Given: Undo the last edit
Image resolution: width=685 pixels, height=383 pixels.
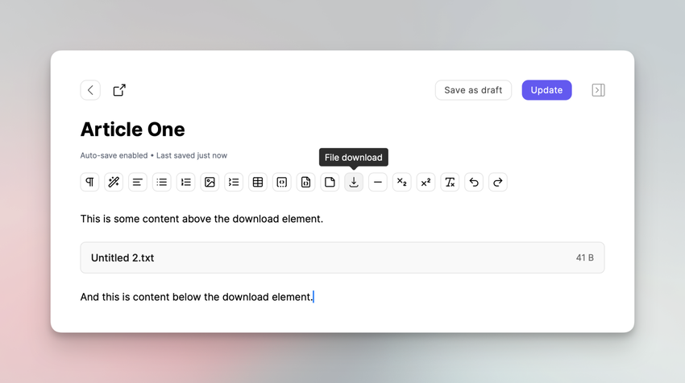Looking at the screenshot, I should [x=474, y=183].
